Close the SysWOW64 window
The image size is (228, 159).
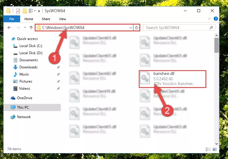(212, 11)
